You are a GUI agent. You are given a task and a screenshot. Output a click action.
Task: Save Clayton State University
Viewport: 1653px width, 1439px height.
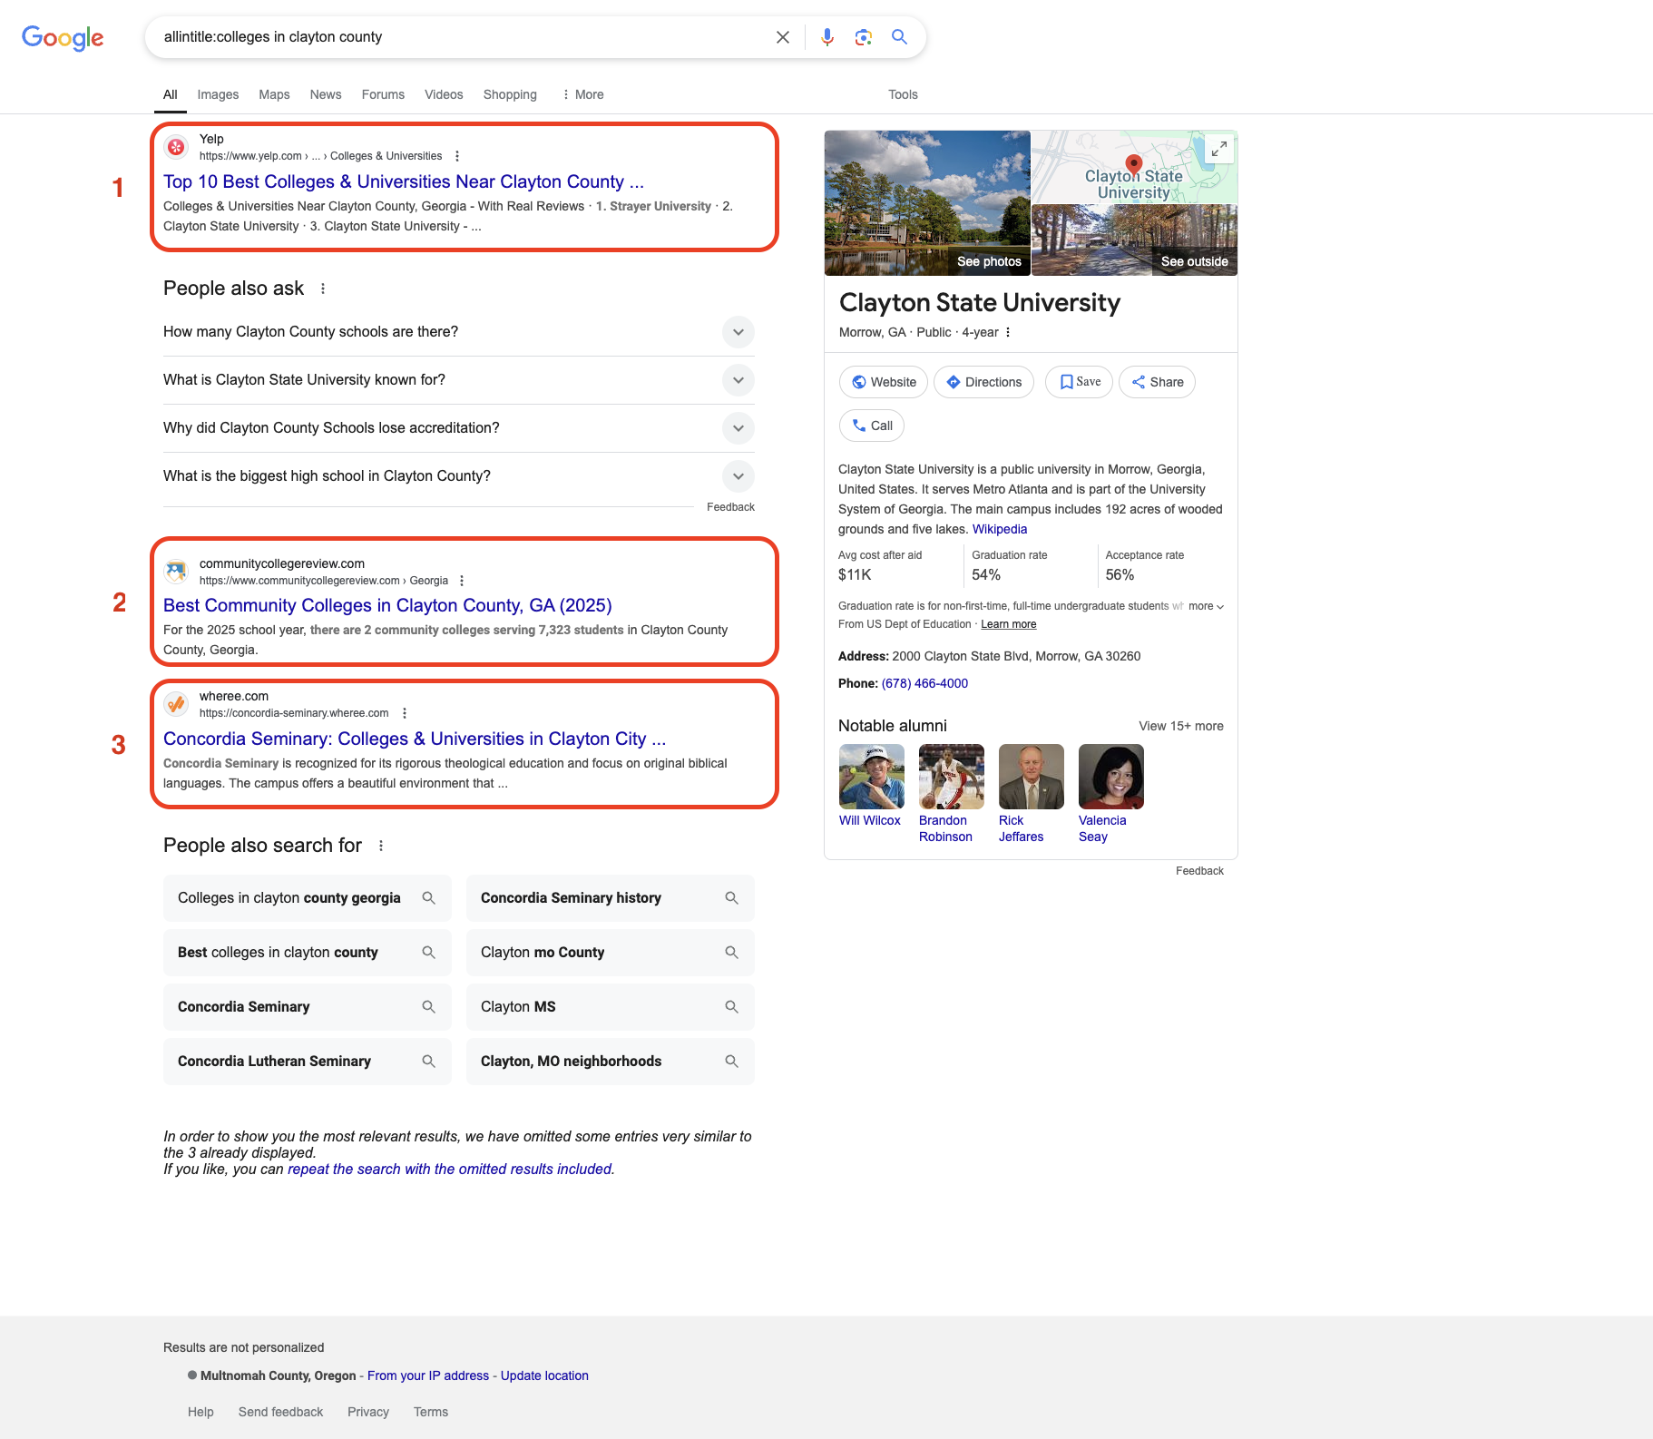1079,382
